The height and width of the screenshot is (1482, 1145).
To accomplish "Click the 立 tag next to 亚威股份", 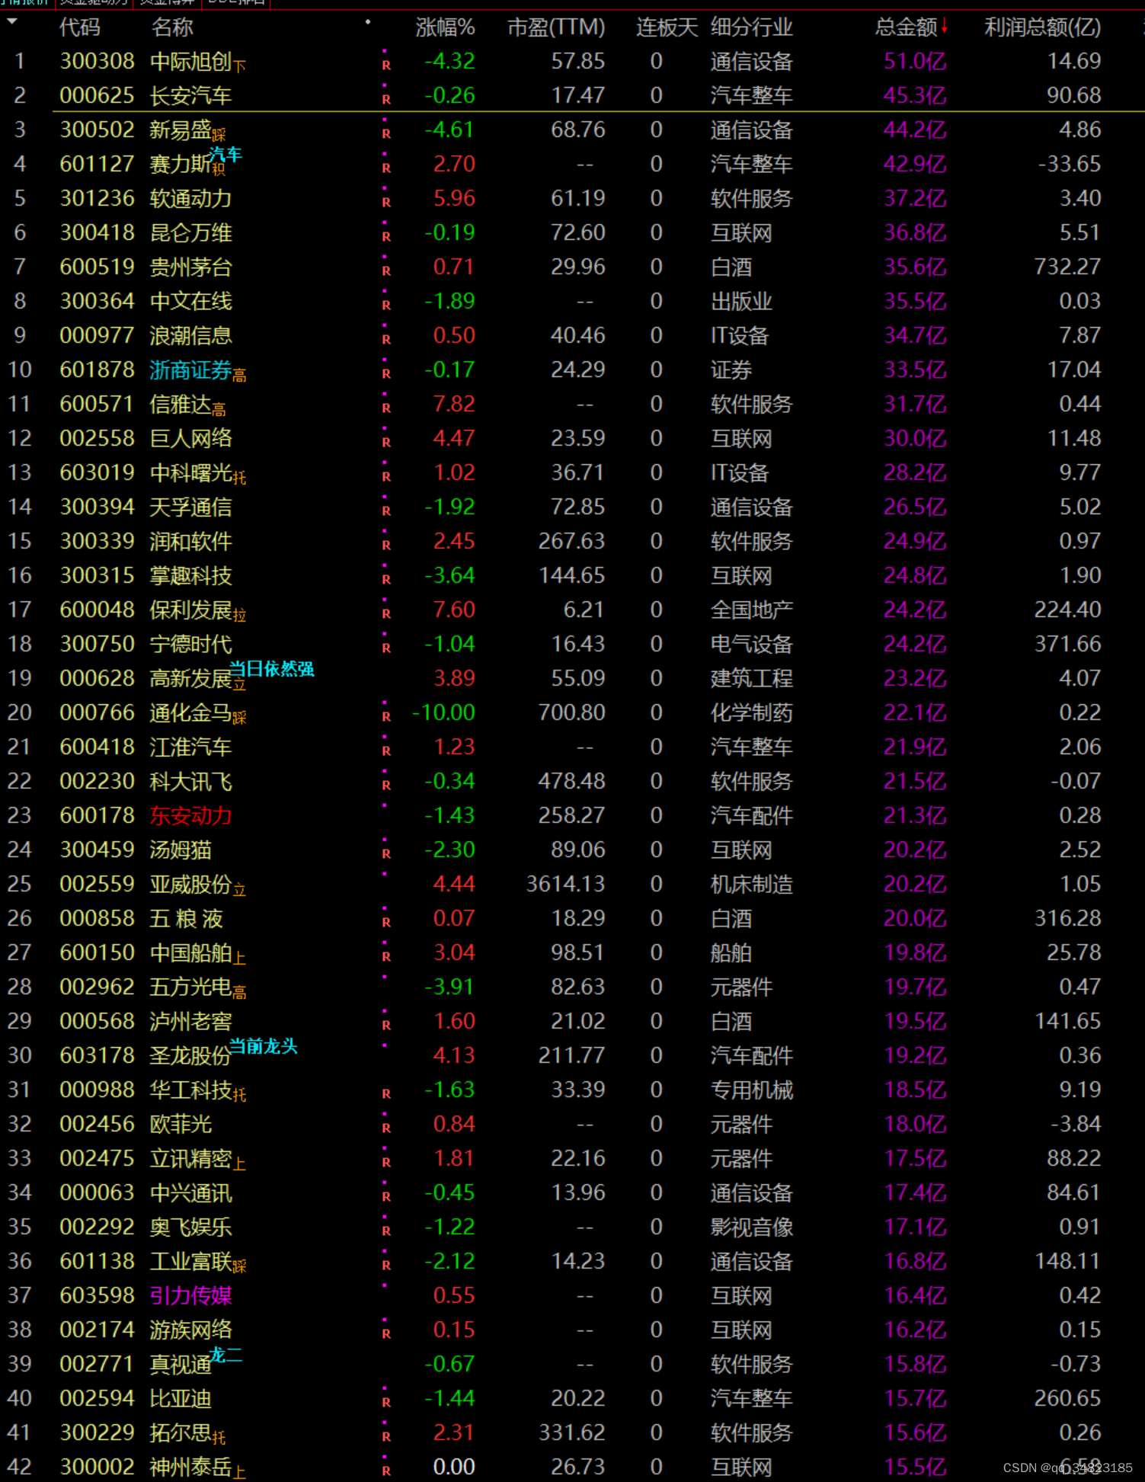I will (239, 890).
